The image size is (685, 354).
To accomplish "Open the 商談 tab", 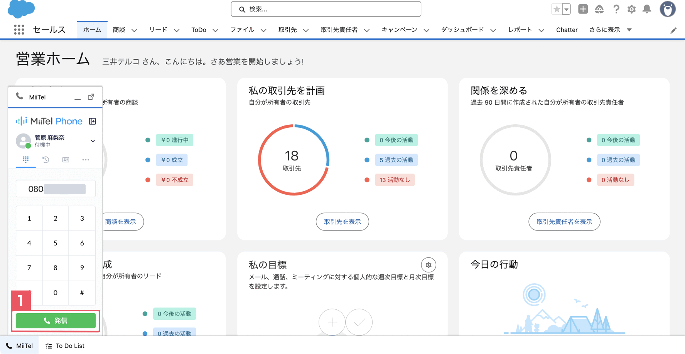I will (x=119, y=30).
